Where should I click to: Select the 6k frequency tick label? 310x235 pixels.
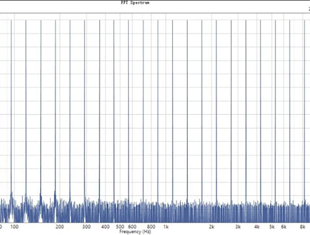283,227
